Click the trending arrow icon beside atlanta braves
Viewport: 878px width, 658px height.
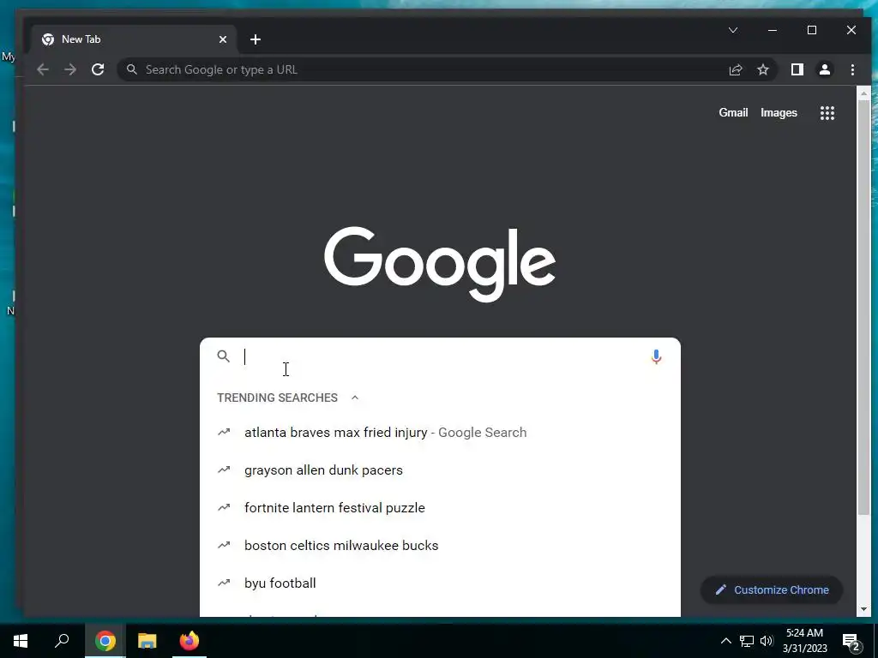224,432
